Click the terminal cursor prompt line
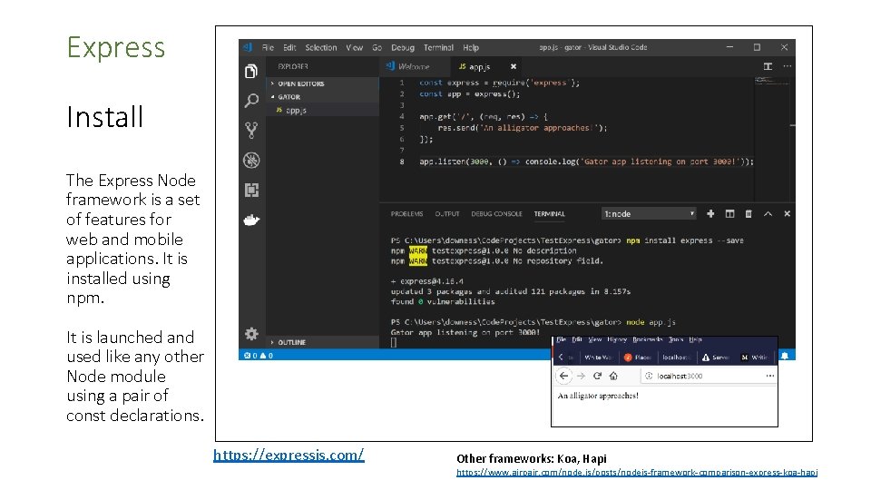Screen dimensions: 871x490 coord(394,343)
